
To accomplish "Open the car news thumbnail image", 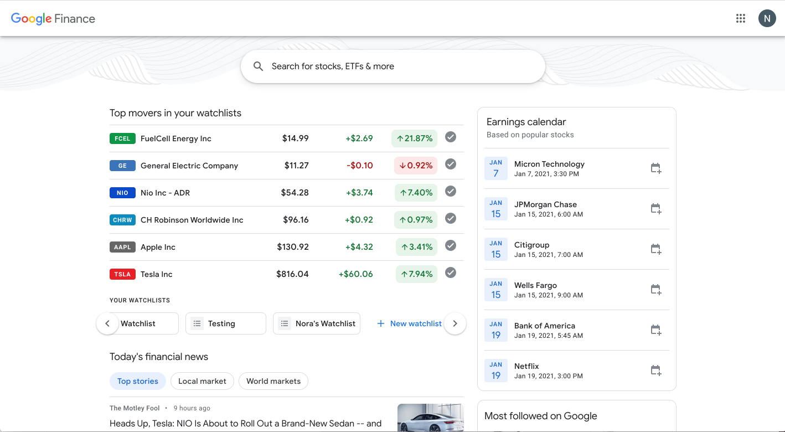I will tap(431, 418).
